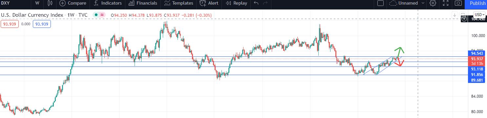The height and width of the screenshot is (118, 487).
Task: Start bar Replay mode
Action: (236, 3)
